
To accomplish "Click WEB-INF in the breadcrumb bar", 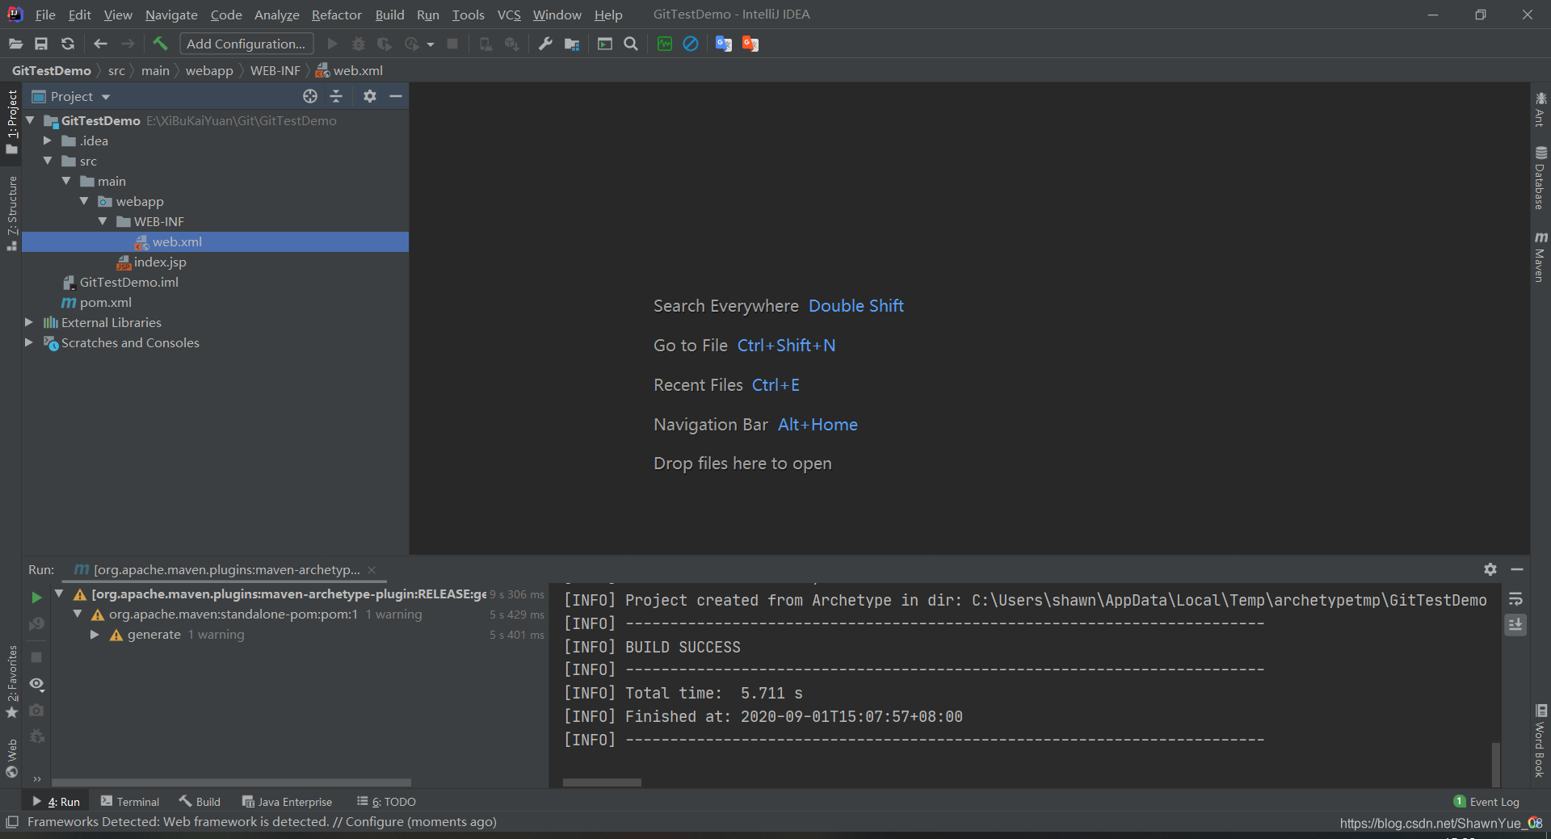I will (275, 71).
